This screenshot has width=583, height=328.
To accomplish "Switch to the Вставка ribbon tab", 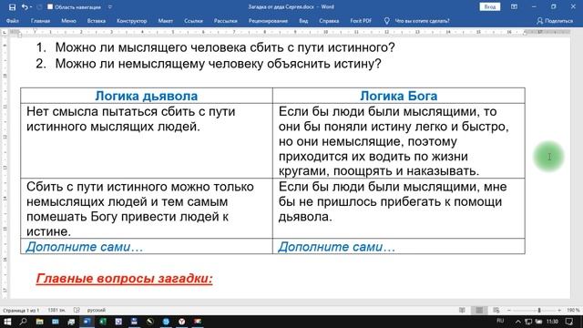I will click(x=97, y=21).
